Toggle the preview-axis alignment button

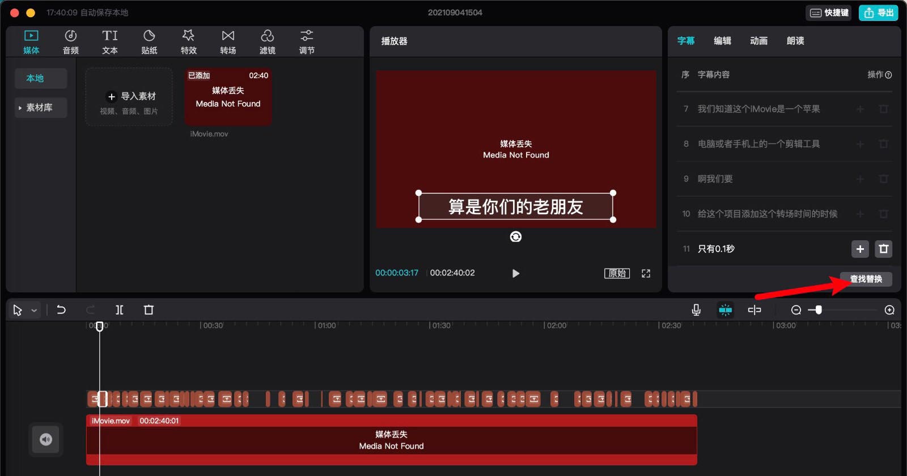click(755, 310)
